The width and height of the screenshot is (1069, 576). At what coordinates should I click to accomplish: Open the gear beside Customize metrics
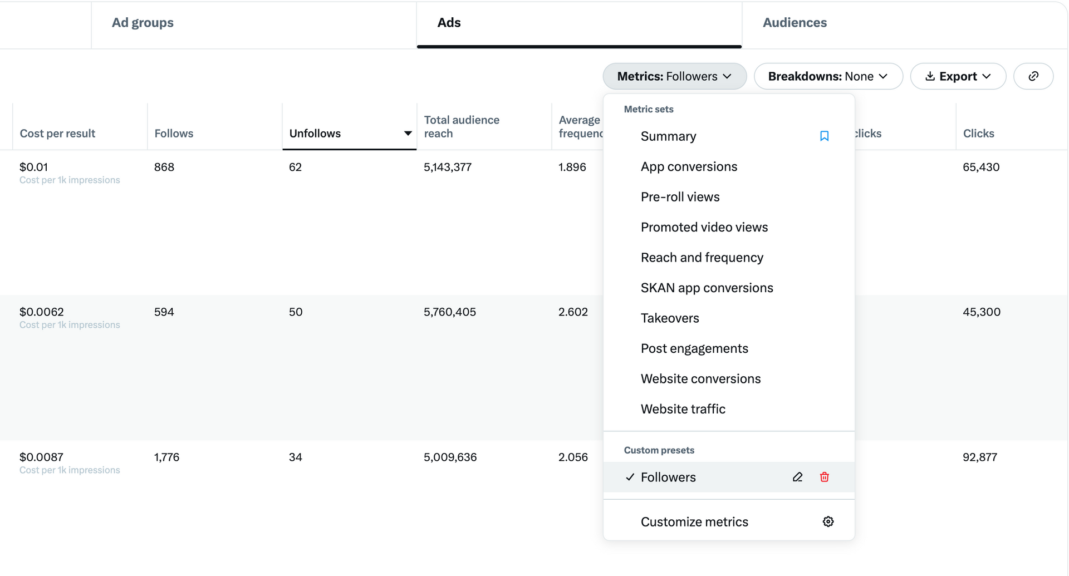coord(828,521)
